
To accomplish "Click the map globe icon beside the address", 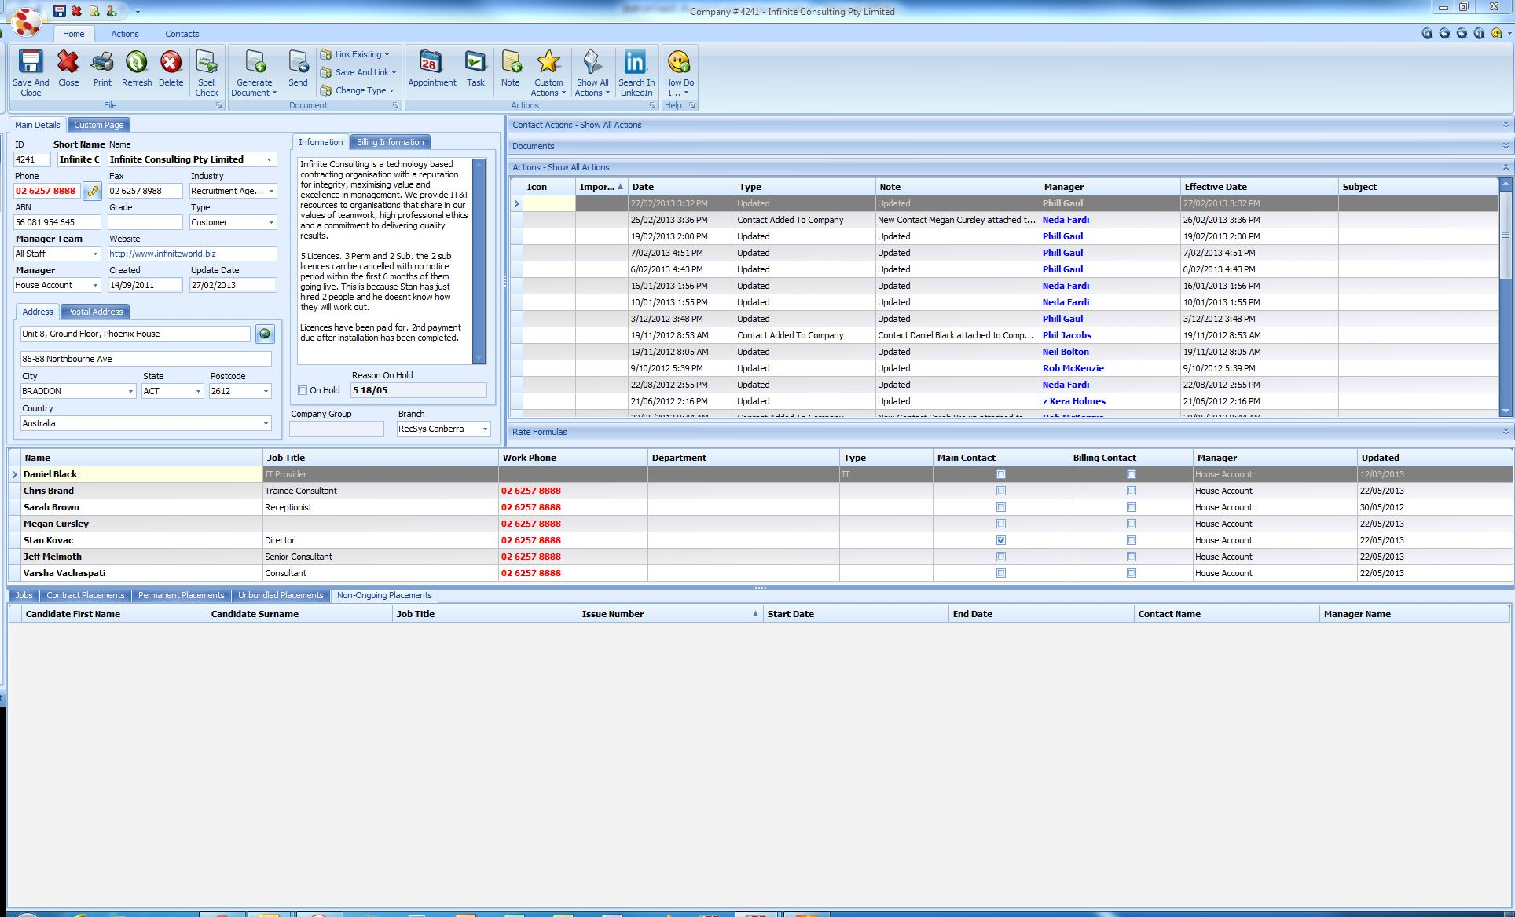I will pos(265,333).
